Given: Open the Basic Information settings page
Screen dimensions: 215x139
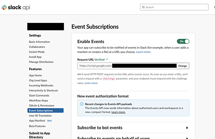Looking at the screenshot, I should pyautogui.click(x=39, y=42).
